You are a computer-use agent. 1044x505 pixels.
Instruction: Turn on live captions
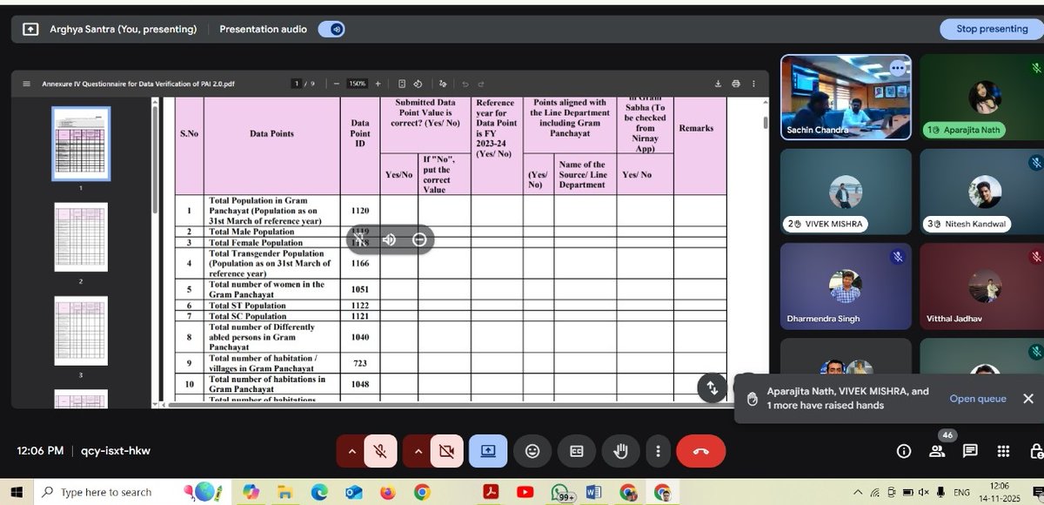click(x=576, y=451)
